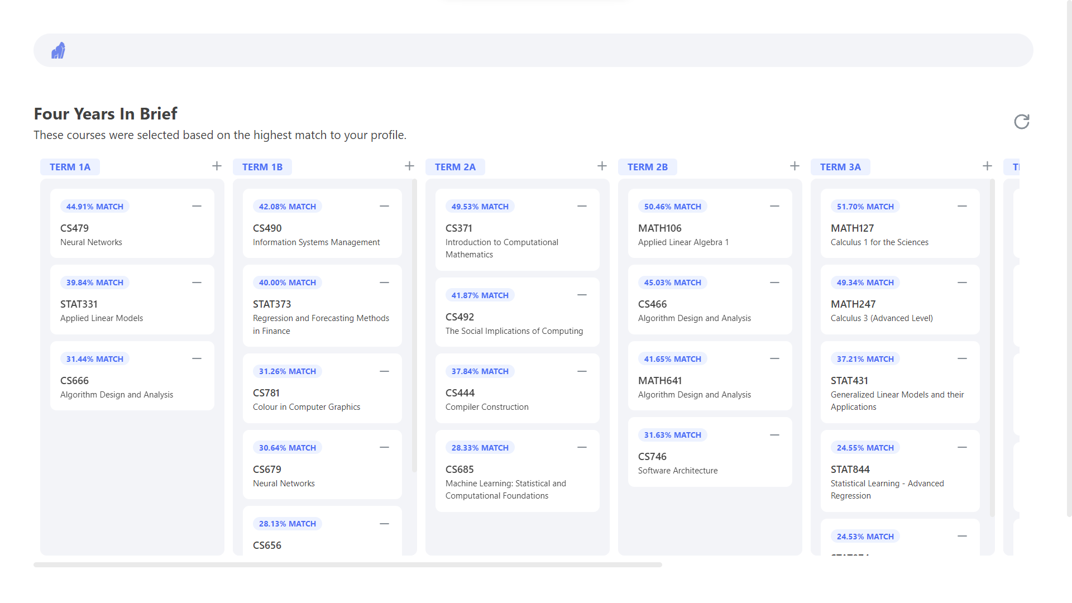Image resolution: width=1072 pixels, height=603 pixels.
Task: Select the TERM 1A label
Action: (70, 167)
